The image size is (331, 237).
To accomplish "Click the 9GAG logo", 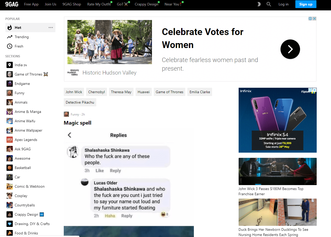I will click(x=12, y=4).
